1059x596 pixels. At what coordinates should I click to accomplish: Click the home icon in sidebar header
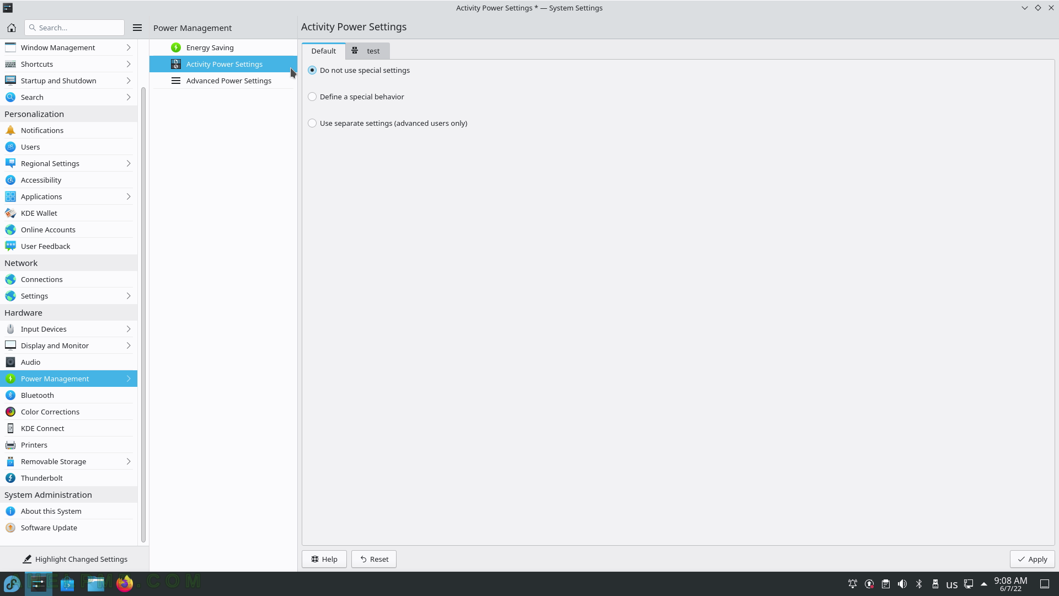12,28
